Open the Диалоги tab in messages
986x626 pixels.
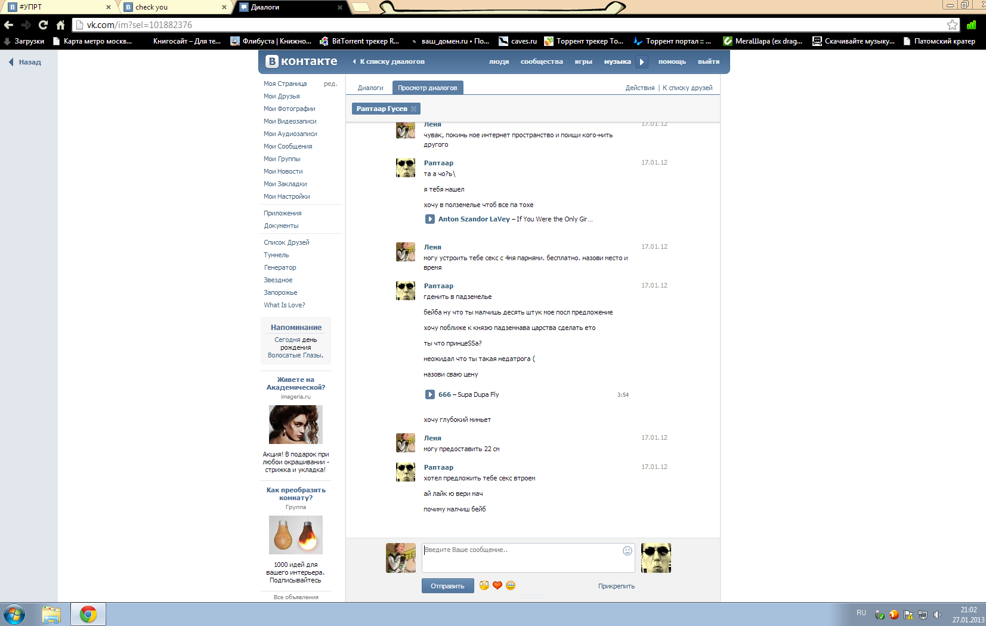point(370,88)
